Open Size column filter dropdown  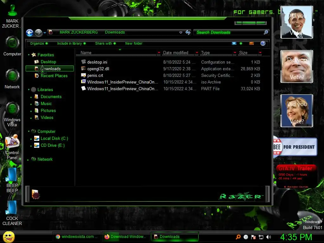[x=260, y=53]
